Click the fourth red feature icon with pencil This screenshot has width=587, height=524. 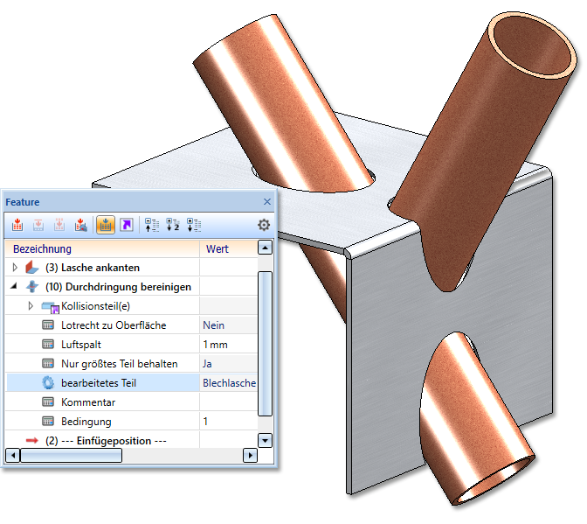(x=80, y=225)
